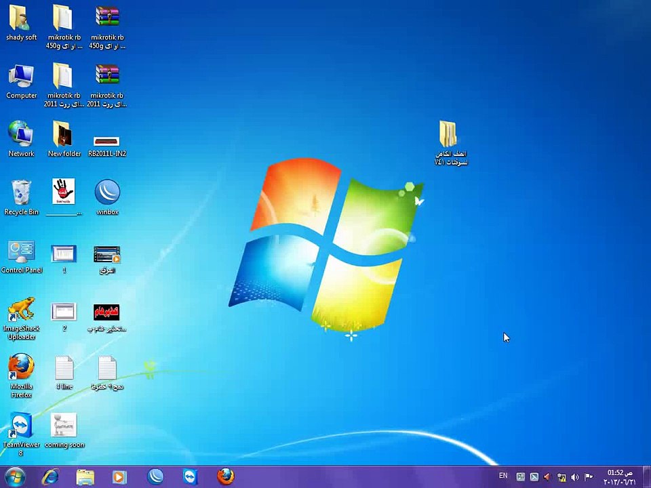
Task: Select the video file with play badge
Action: (106, 254)
